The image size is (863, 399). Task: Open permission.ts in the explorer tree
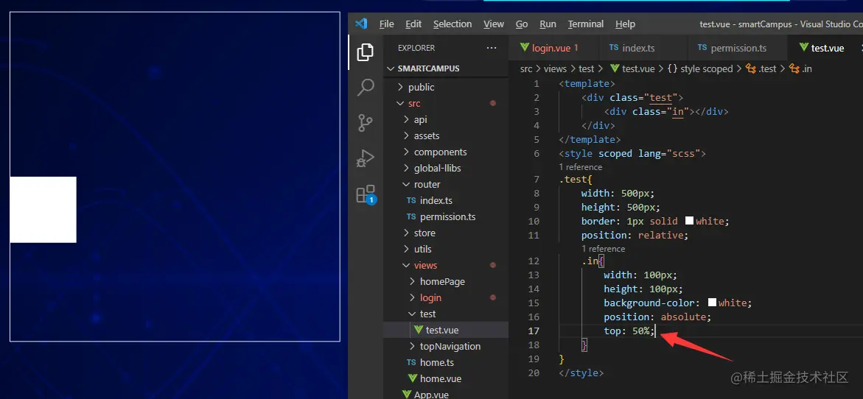pos(447,216)
